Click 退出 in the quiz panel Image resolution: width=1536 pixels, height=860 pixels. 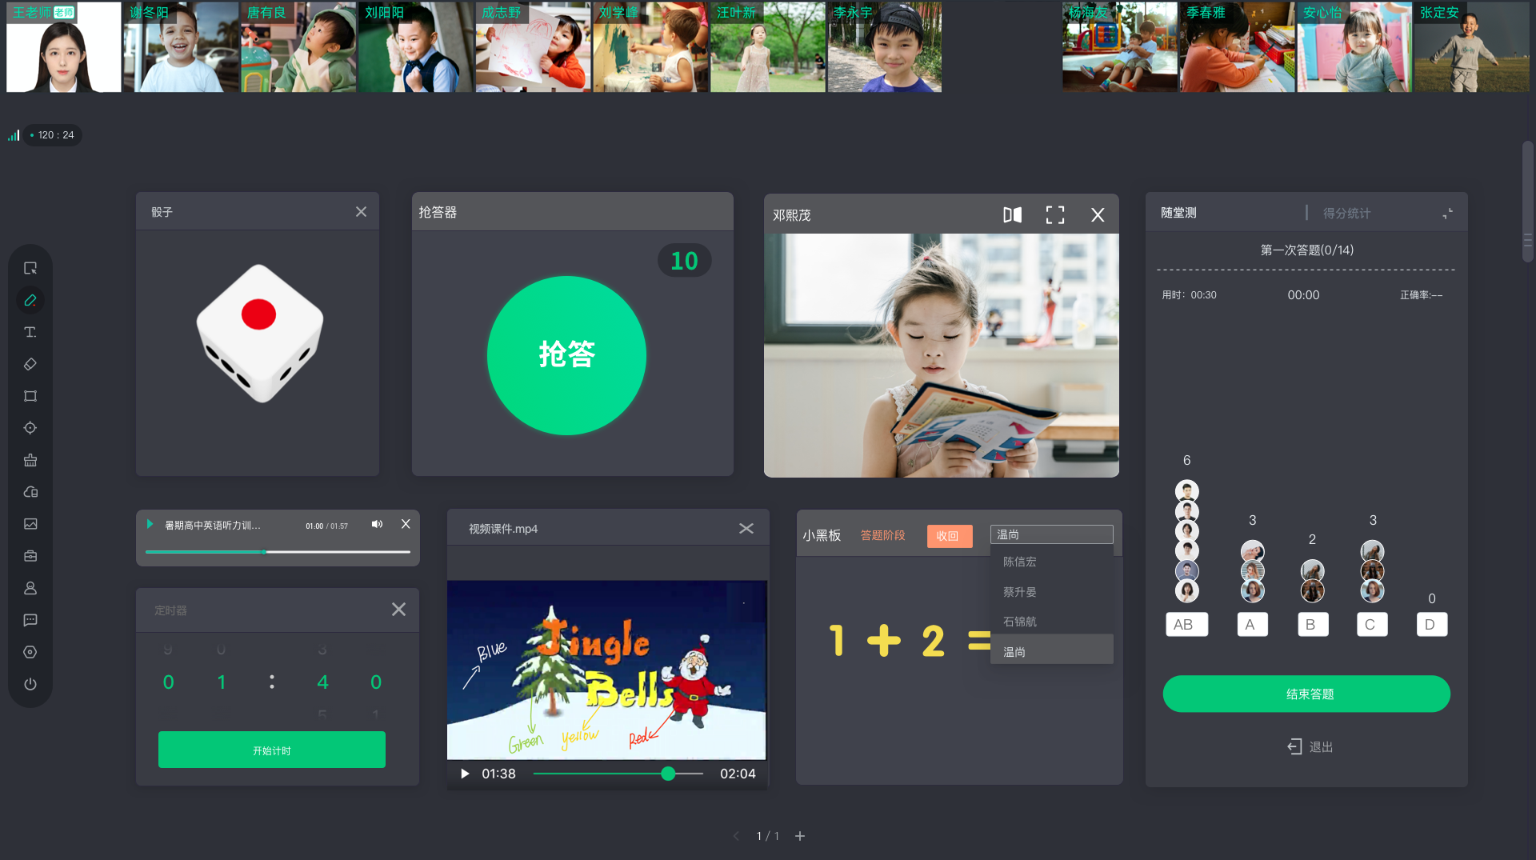click(x=1310, y=746)
